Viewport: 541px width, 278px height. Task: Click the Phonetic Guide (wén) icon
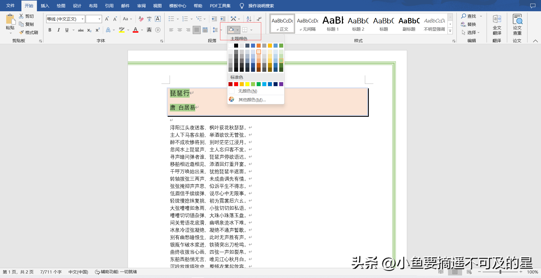point(149,19)
